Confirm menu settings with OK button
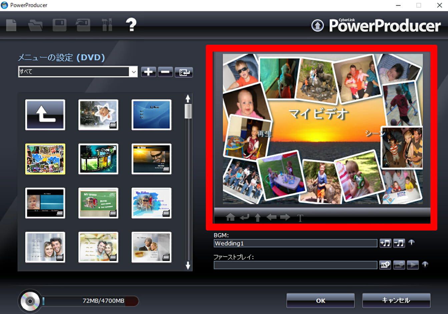This screenshot has height=314, width=448. click(x=321, y=301)
